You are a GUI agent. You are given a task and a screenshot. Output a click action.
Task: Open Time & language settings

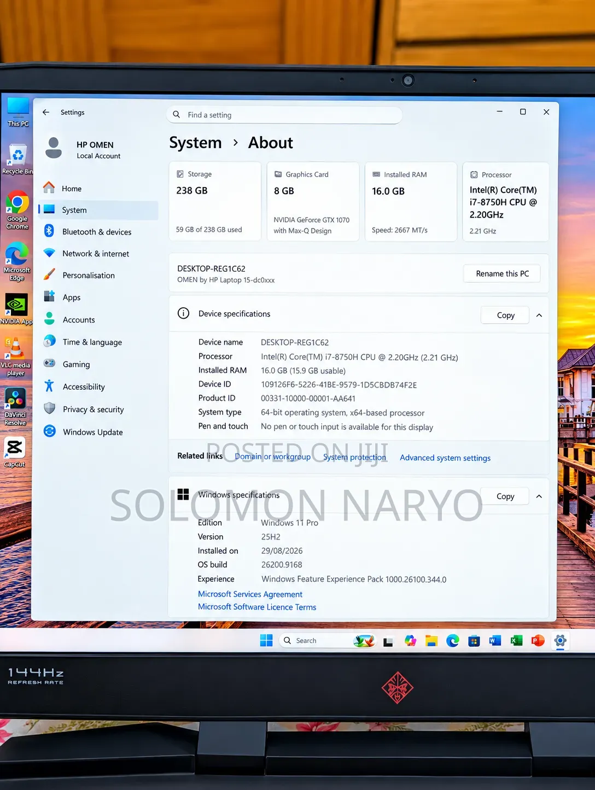point(98,342)
